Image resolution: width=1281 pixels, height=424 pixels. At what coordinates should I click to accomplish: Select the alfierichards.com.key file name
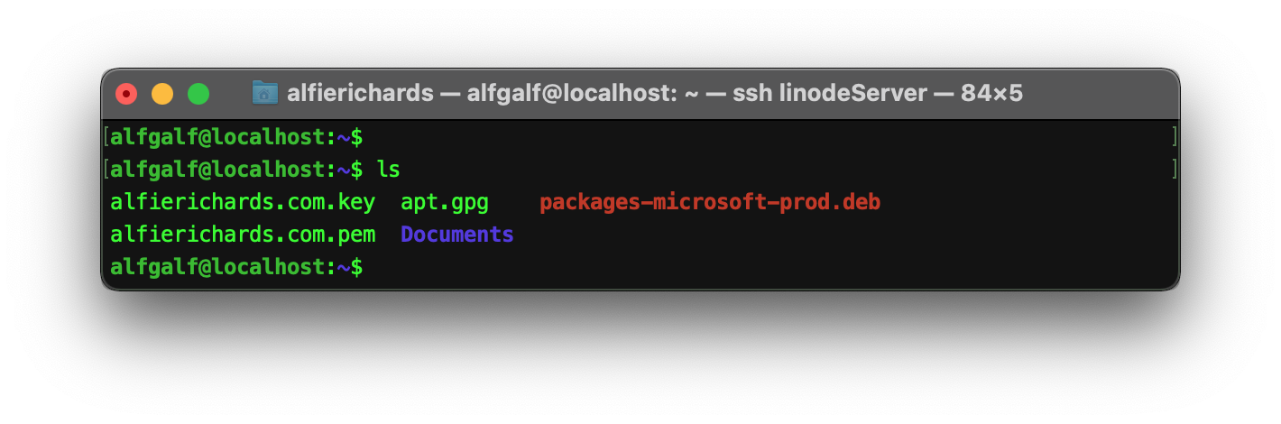pyautogui.click(x=243, y=202)
